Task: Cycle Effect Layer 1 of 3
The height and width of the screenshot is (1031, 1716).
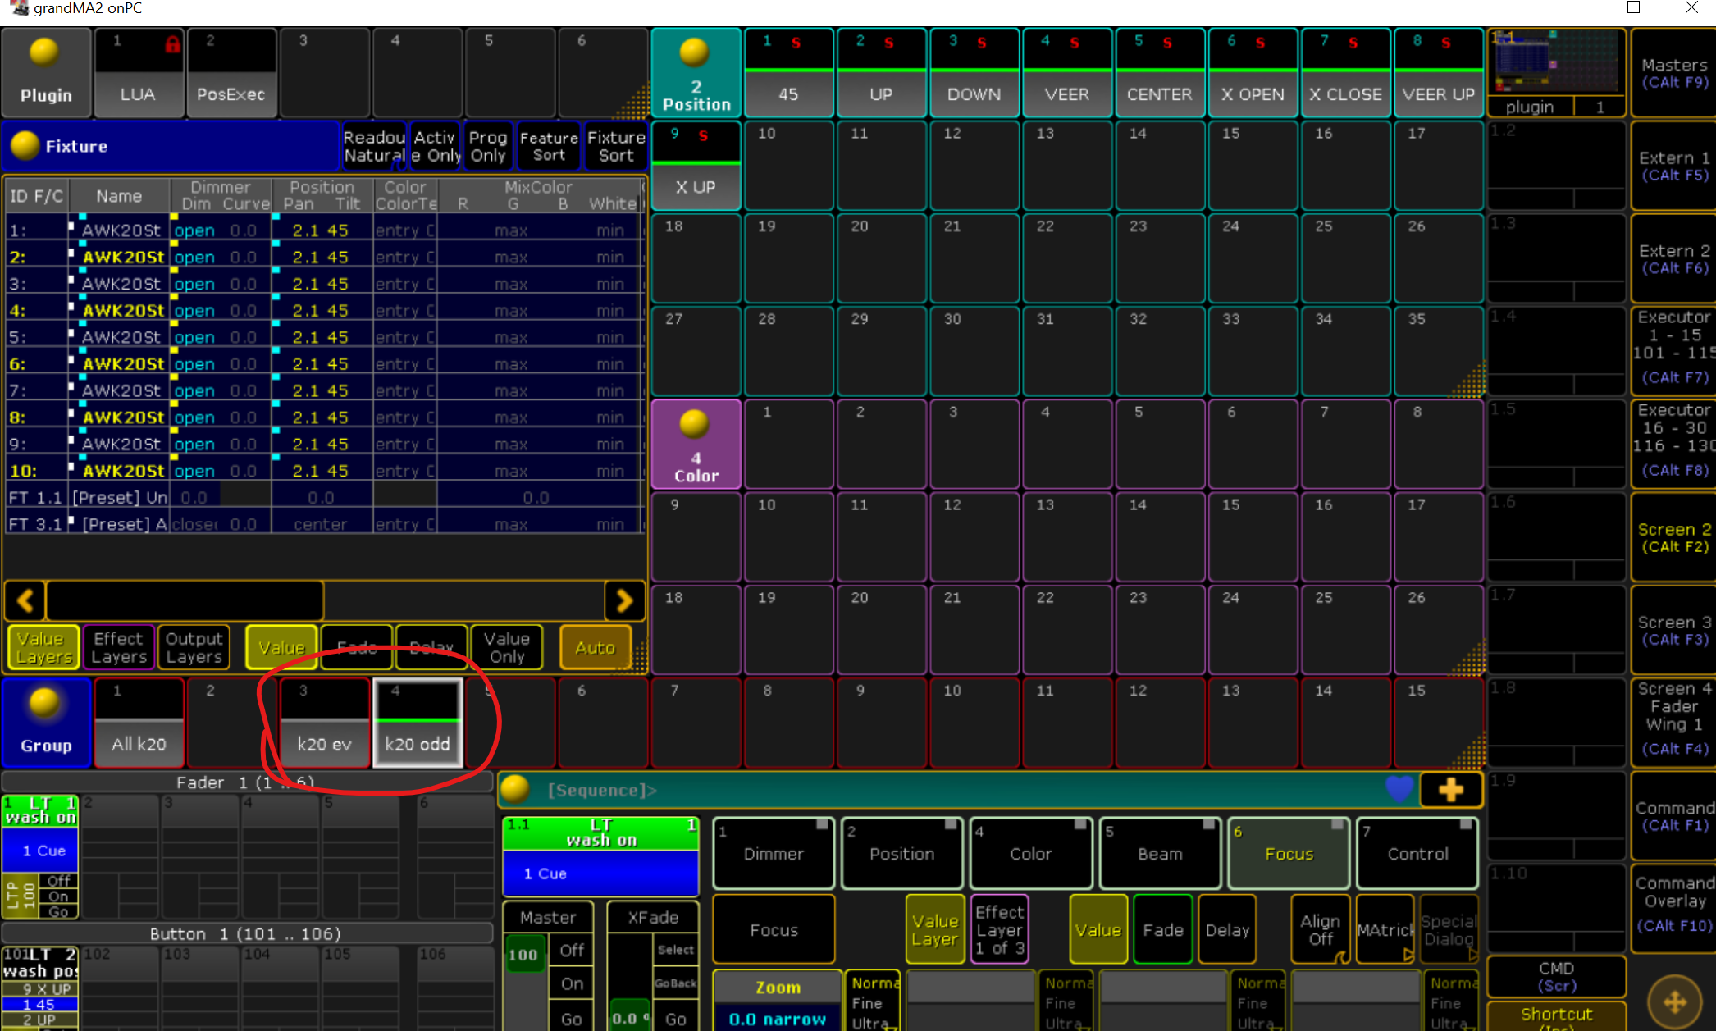Action: click(999, 930)
